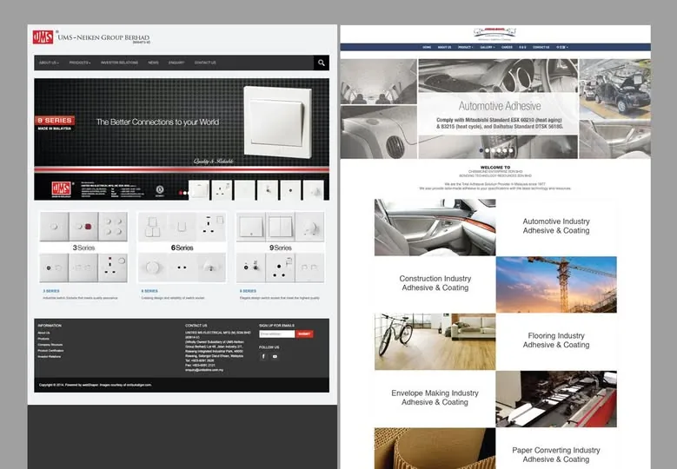This screenshot has height=469, width=677.
Task: Open Company Structure link in footer
Action: tap(50, 345)
